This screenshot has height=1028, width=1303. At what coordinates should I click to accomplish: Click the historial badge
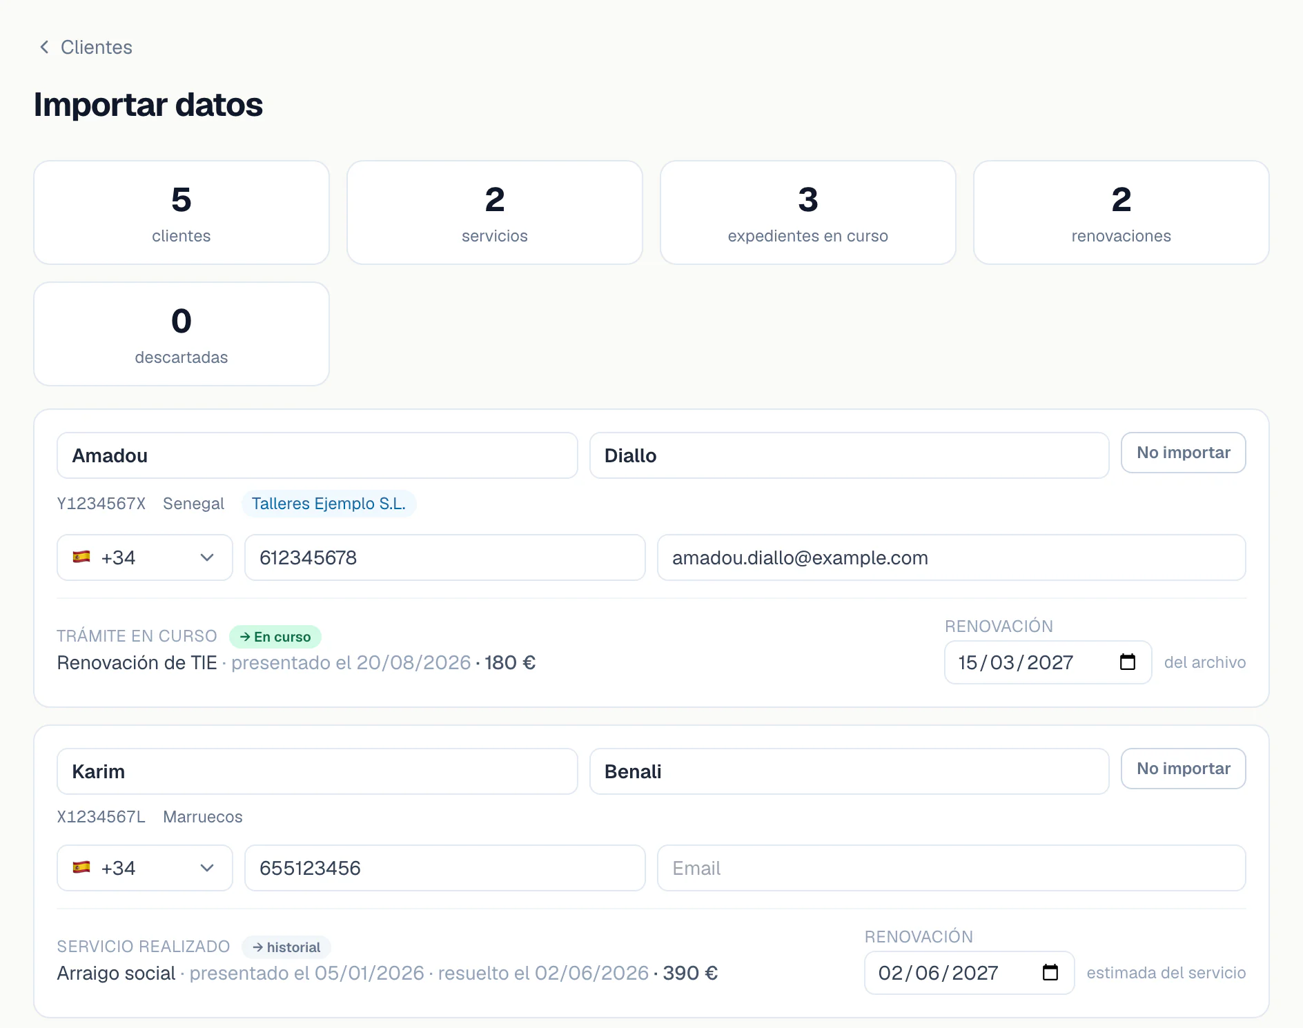(286, 947)
